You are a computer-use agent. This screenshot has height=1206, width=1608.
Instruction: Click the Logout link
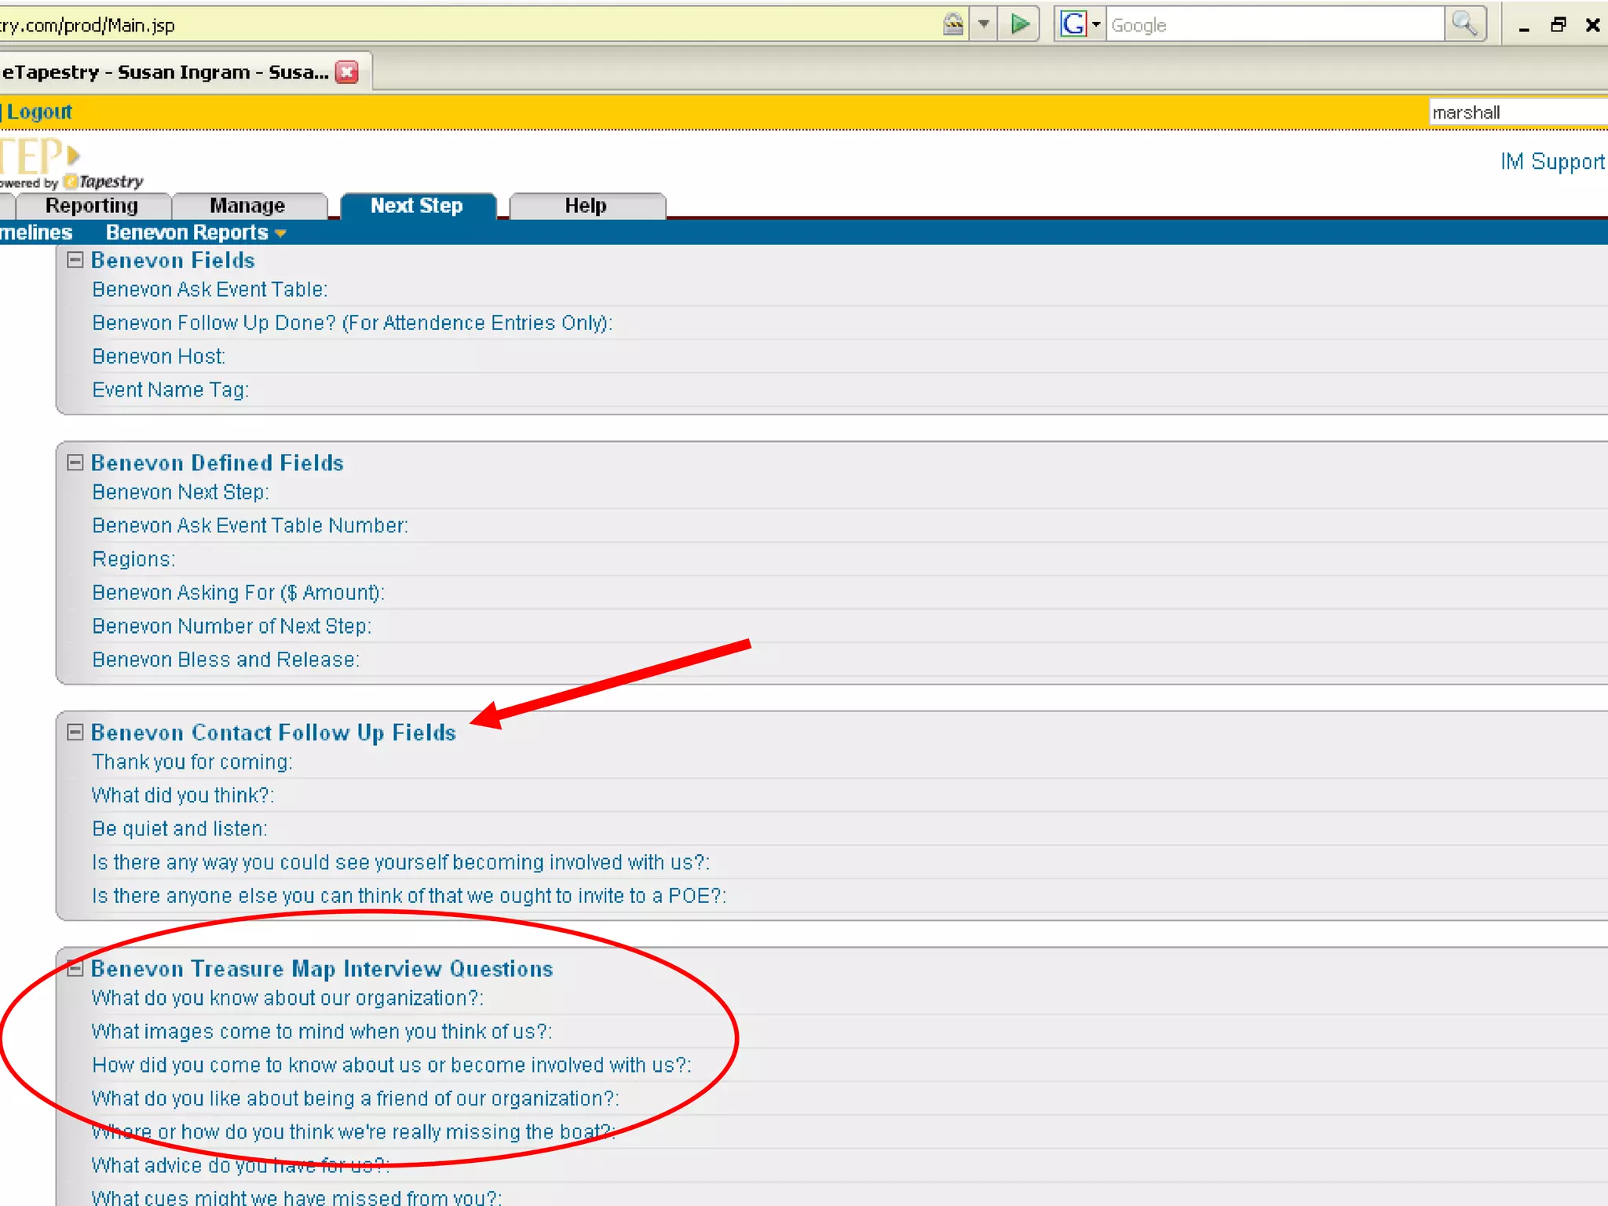click(39, 112)
